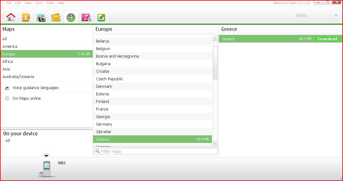The width and height of the screenshot is (343, 181).
Task: Click the country list scrollbar thumb
Action: tap(215, 62)
